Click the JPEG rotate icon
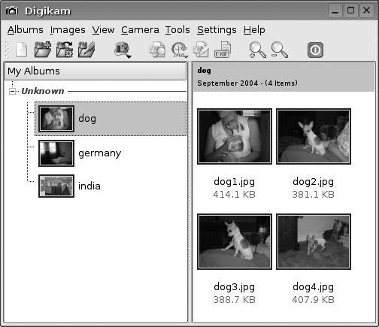The image size is (379, 327). click(x=179, y=49)
